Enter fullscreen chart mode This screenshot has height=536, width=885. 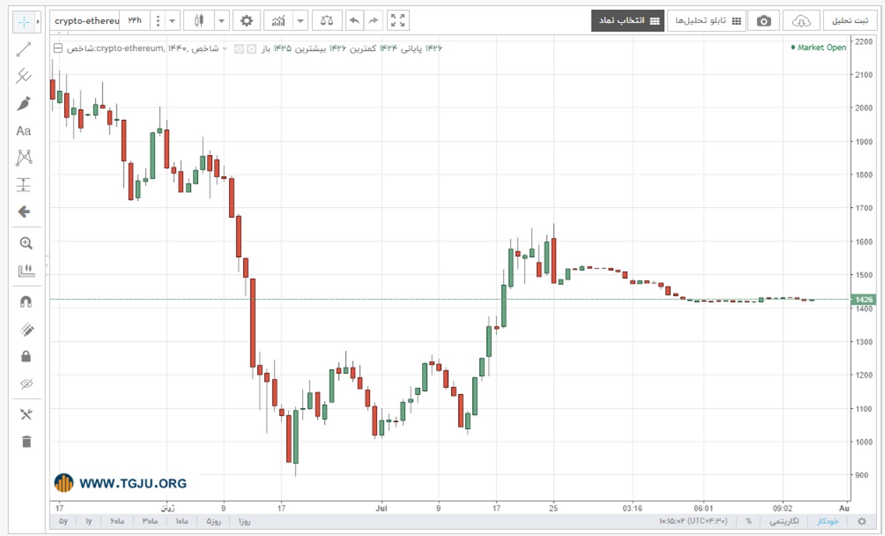(x=398, y=21)
